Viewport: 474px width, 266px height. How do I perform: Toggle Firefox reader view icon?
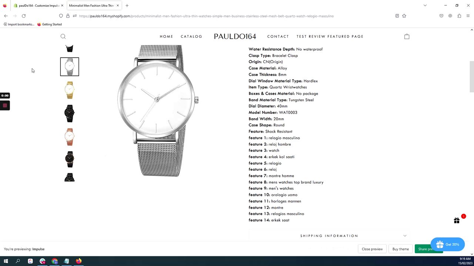coord(397,16)
